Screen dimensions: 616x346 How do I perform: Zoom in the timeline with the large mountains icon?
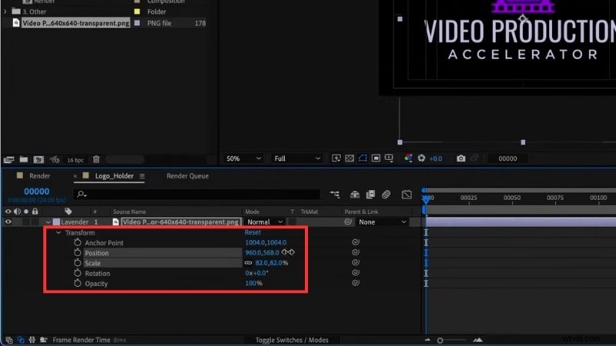[477, 340]
